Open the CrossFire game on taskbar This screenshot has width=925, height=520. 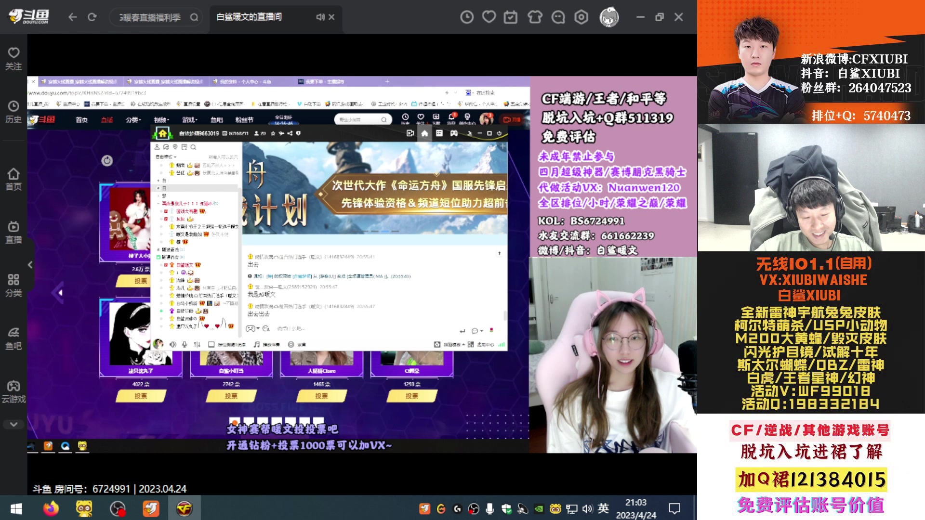184,508
